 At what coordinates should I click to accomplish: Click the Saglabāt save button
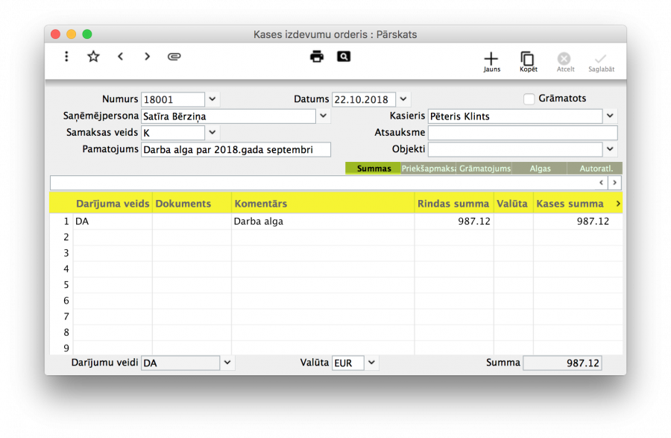601,60
